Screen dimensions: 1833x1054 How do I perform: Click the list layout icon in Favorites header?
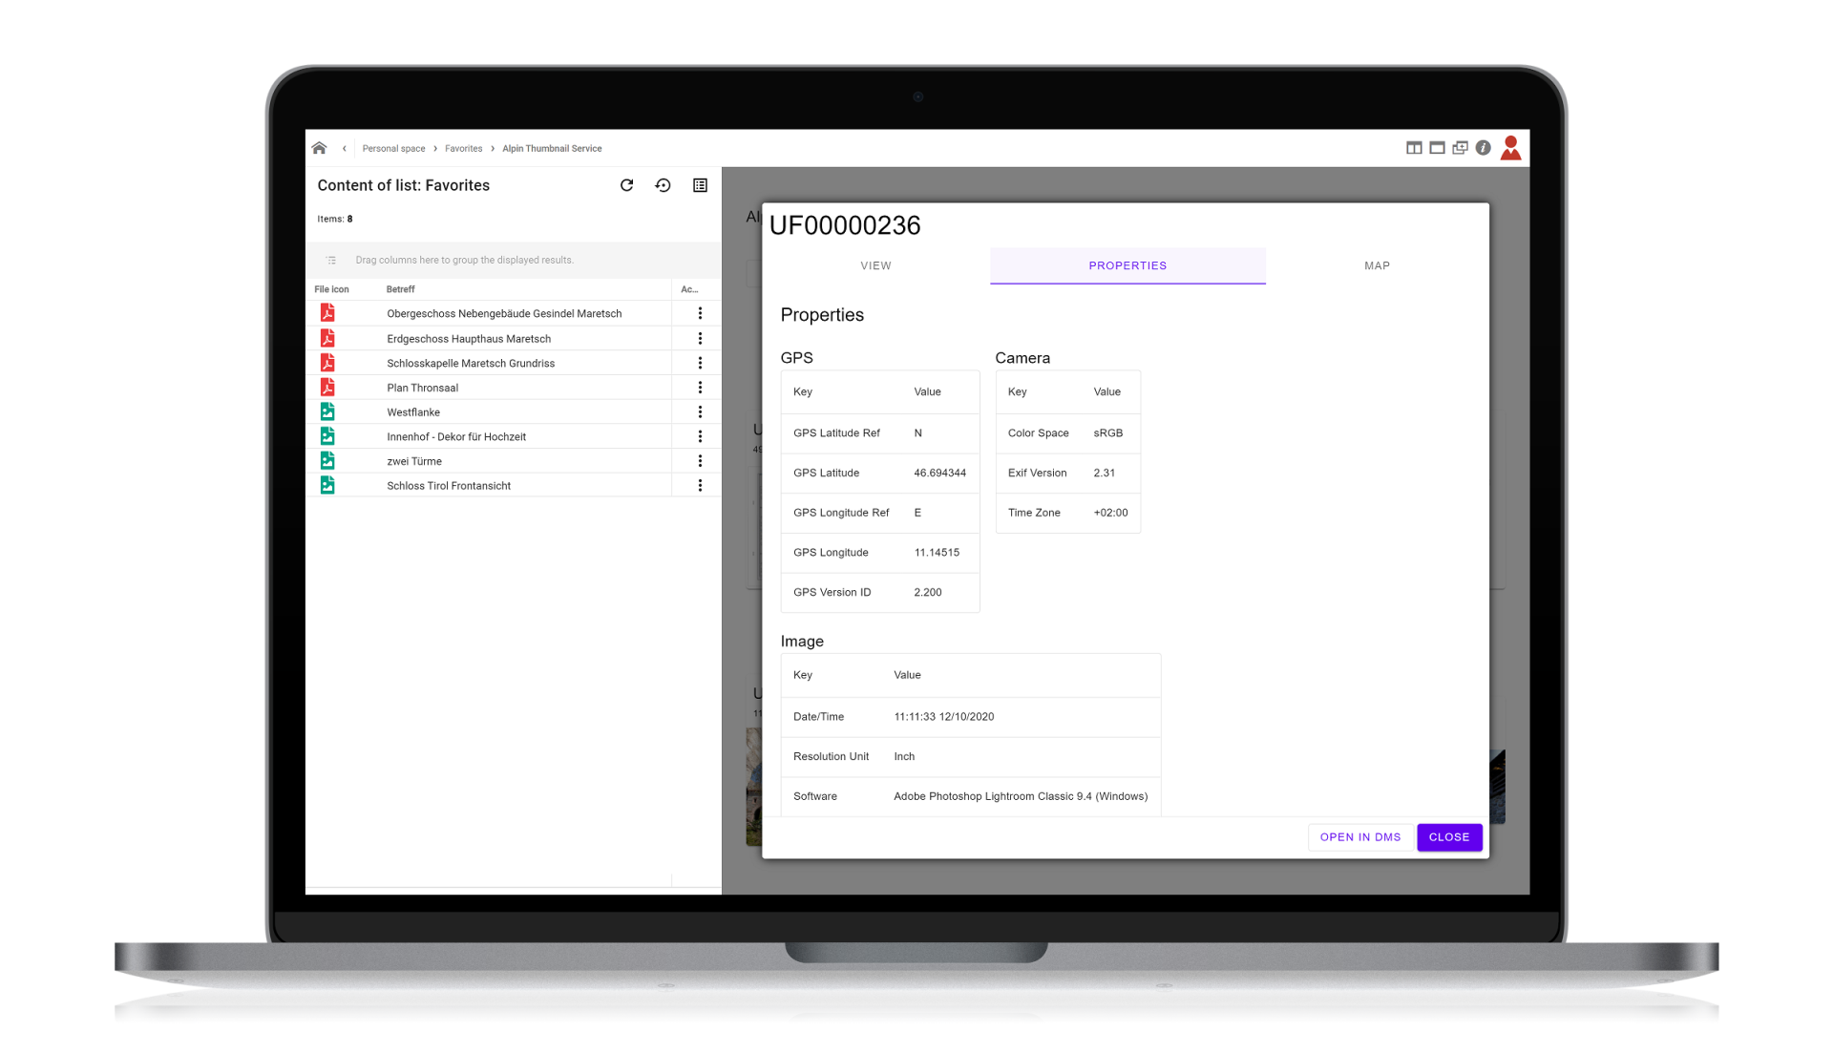click(x=700, y=185)
